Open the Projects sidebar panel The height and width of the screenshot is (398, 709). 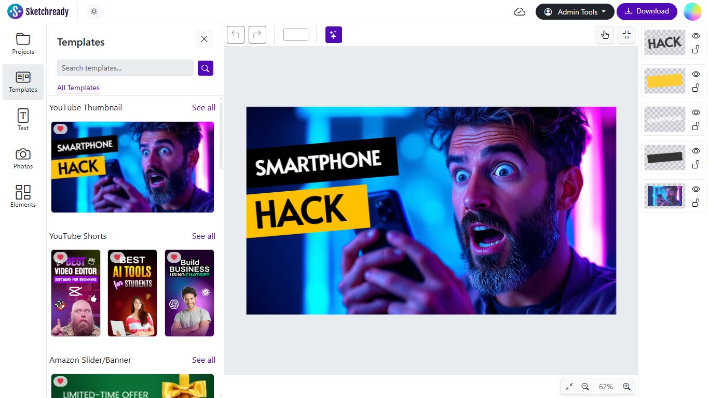23,44
